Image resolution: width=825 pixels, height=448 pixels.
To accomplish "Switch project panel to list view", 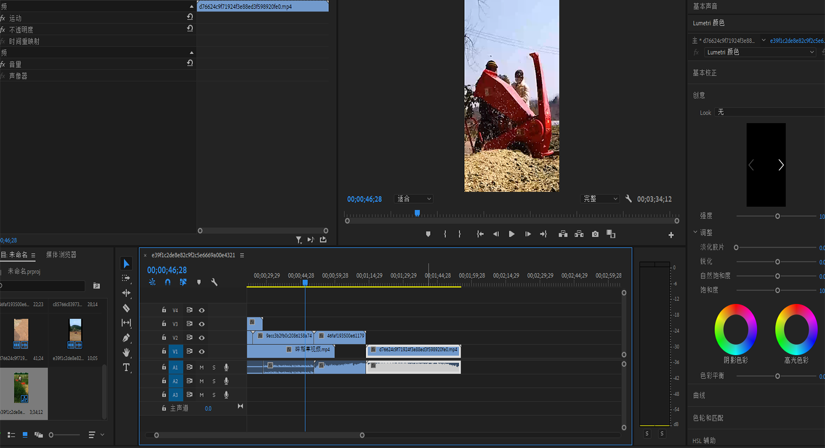I will (11, 435).
